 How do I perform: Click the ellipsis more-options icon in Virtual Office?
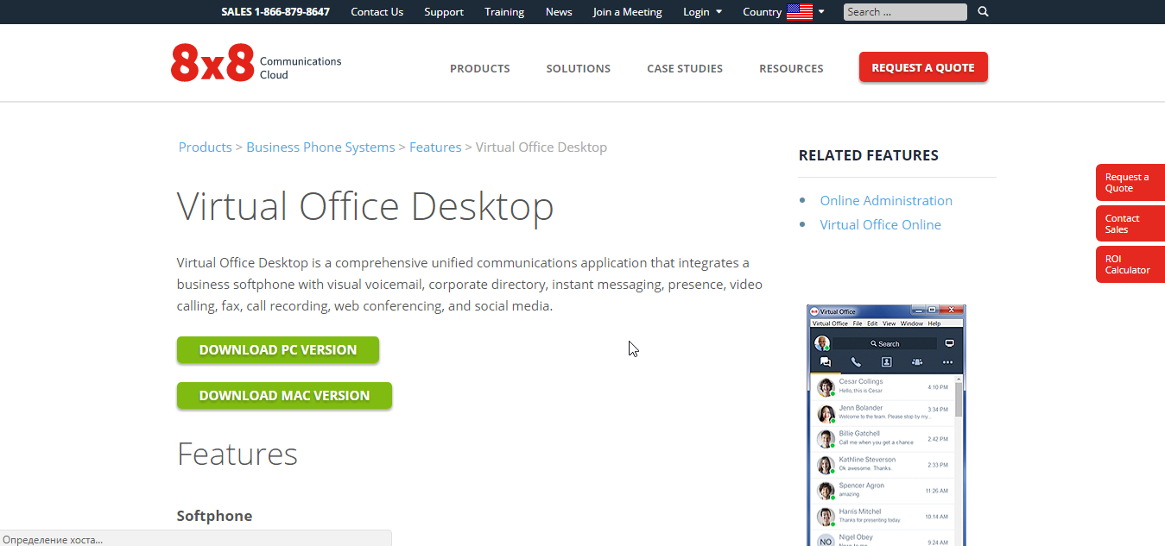947,362
